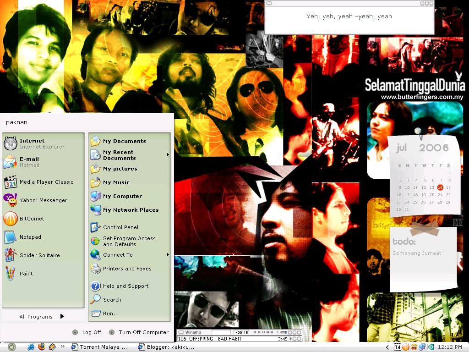Switch to Torrent Malaya taskbar window

click(99, 347)
